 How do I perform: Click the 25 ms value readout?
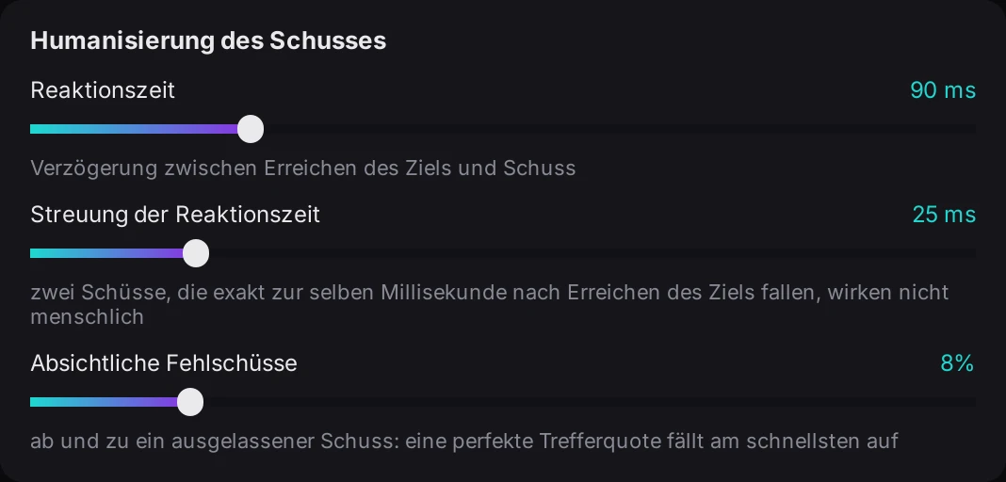coord(944,215)
